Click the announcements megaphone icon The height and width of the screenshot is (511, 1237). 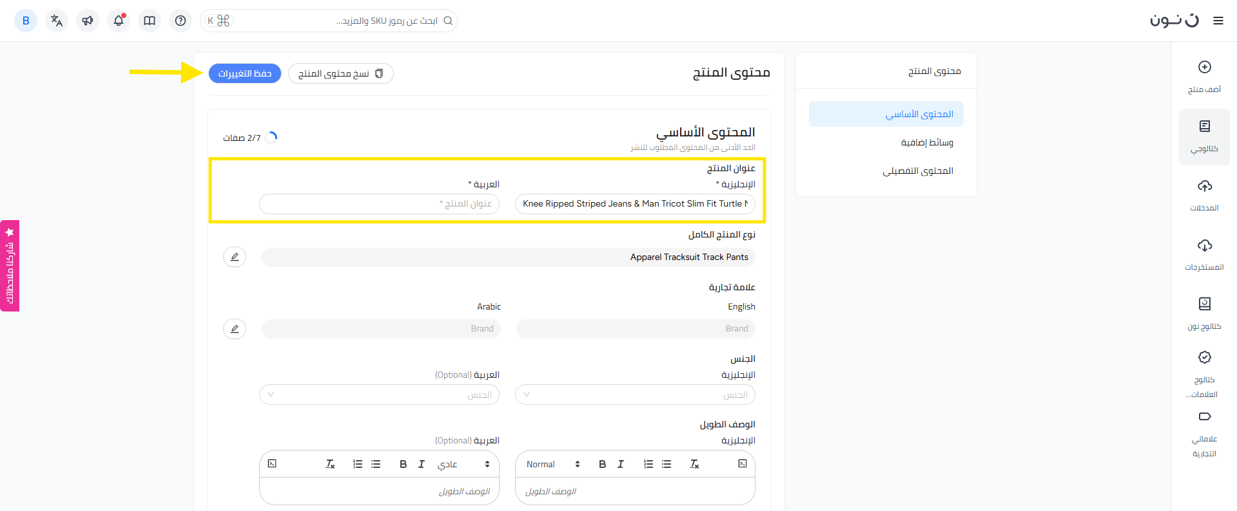point(88,21)
